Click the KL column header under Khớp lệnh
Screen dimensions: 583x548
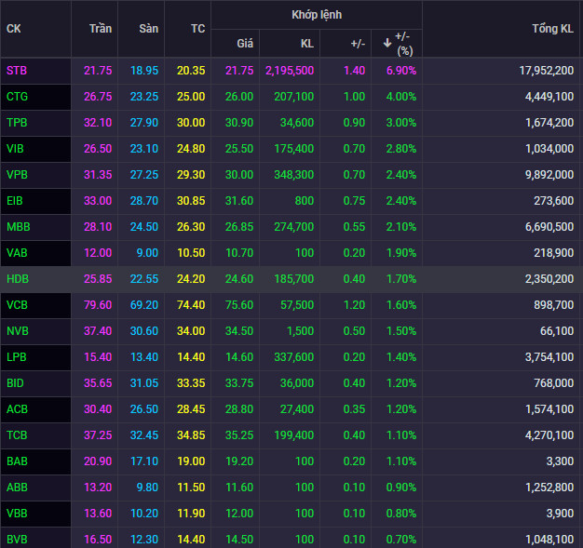pos(307,44)
